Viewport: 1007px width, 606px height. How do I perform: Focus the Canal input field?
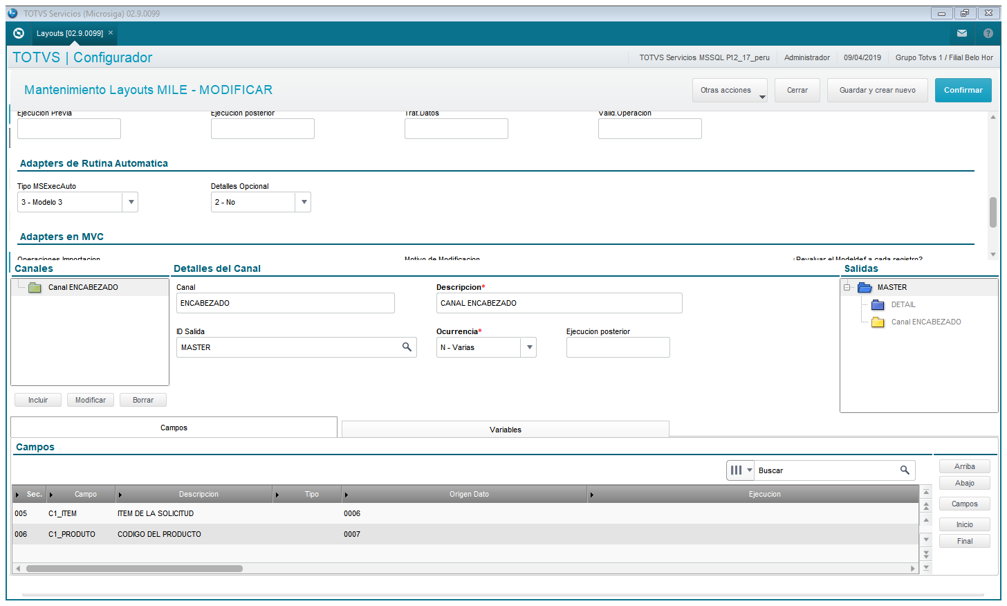pos(286,303)
